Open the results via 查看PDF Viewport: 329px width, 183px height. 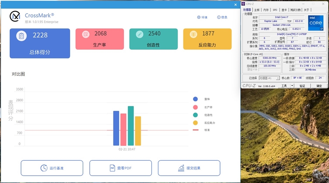pyautogui.click(x=120, y=168)
